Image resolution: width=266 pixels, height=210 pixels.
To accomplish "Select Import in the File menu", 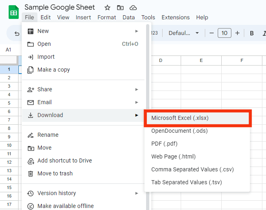I will (83, 57).
